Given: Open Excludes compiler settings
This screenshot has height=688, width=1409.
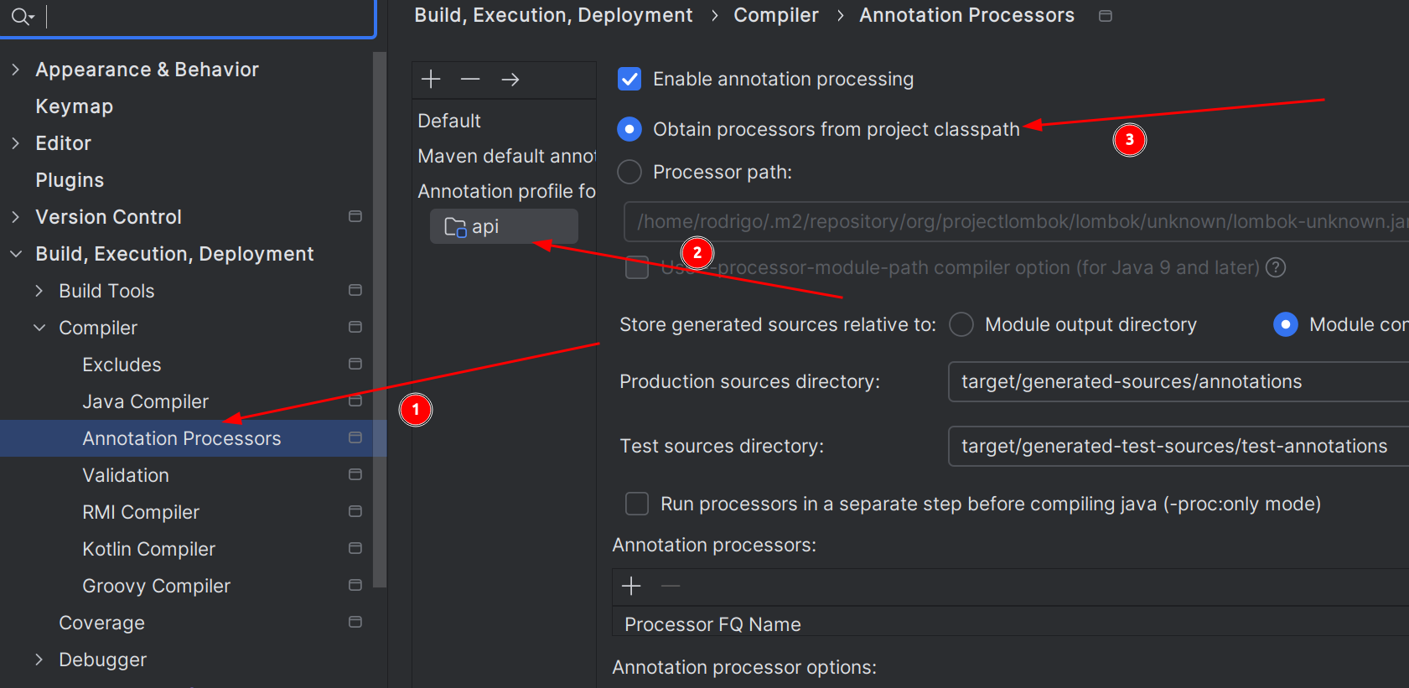Looking at the screenshot, I should (122, 365).
